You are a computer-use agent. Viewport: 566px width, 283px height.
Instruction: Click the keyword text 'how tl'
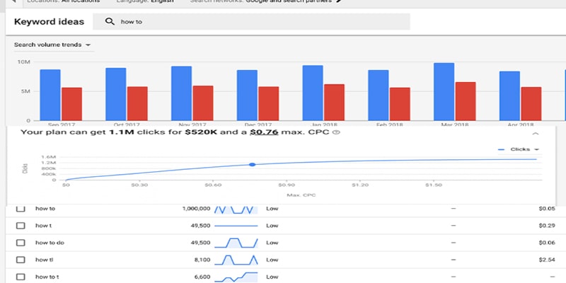[x=45, y=260]
